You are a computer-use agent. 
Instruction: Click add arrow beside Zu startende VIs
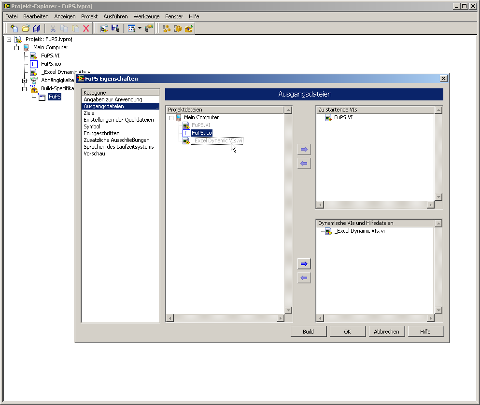point(304,150)
